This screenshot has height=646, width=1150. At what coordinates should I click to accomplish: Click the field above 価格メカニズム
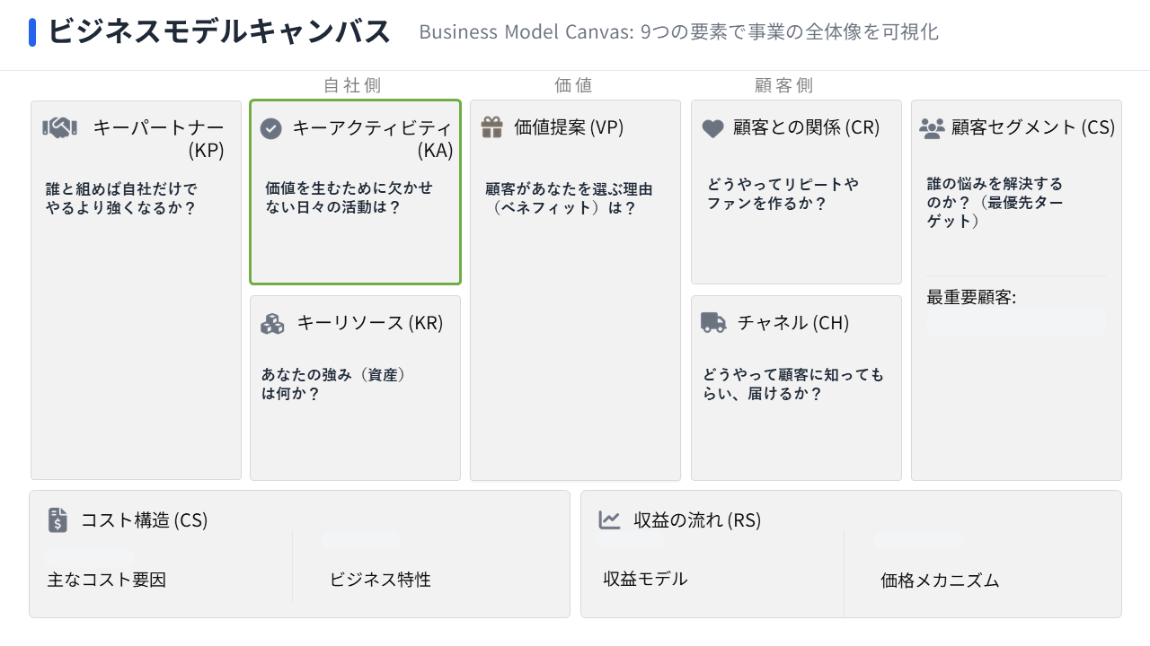click(x=917, y=540)
